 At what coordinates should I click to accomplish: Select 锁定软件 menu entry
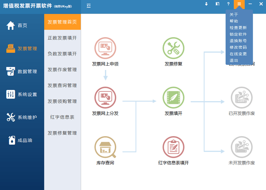click(238, 34)
